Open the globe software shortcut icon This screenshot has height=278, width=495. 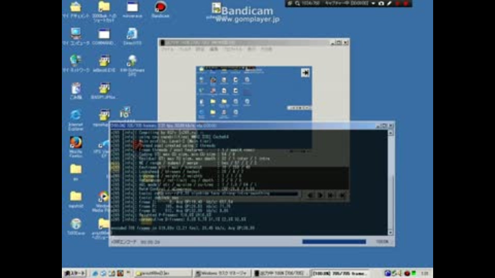pyautogui.click(x=133, y=61)
